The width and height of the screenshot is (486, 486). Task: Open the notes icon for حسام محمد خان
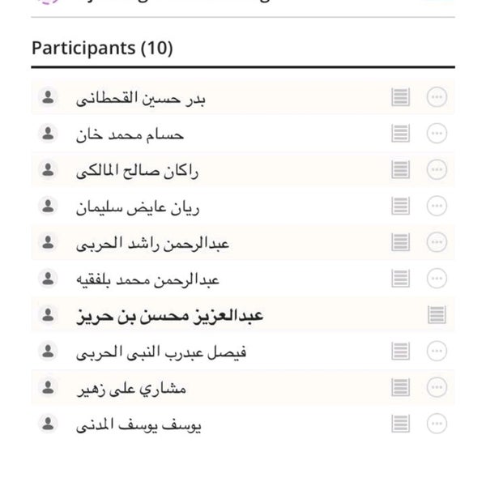(400, 134)
